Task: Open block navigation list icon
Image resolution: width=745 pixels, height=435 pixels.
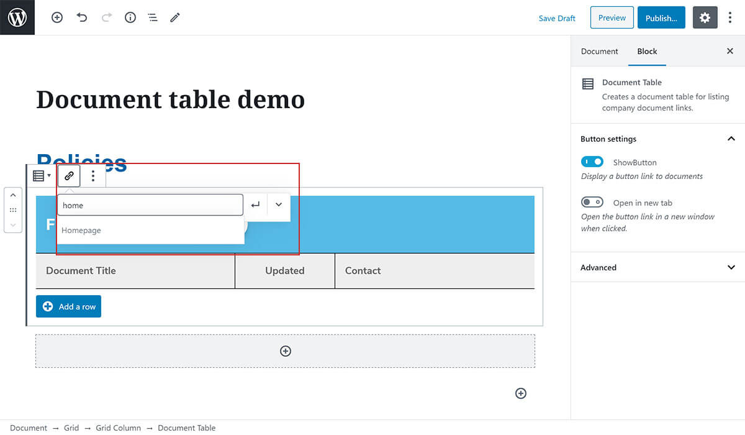Action: pos(153,18)
